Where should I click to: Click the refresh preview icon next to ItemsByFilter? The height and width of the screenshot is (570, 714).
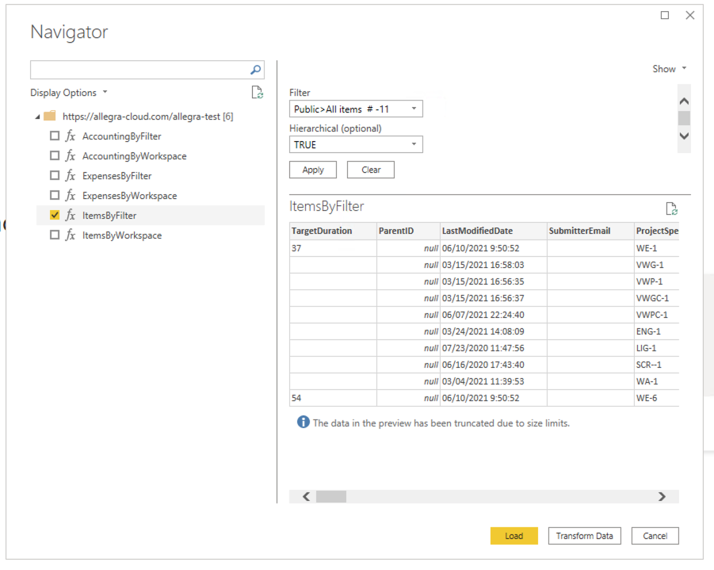click(x=672, y=208)
